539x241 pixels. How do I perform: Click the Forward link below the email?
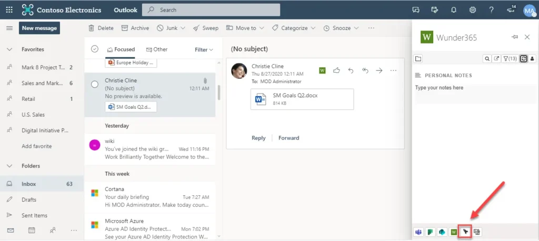tap(288, 138)
